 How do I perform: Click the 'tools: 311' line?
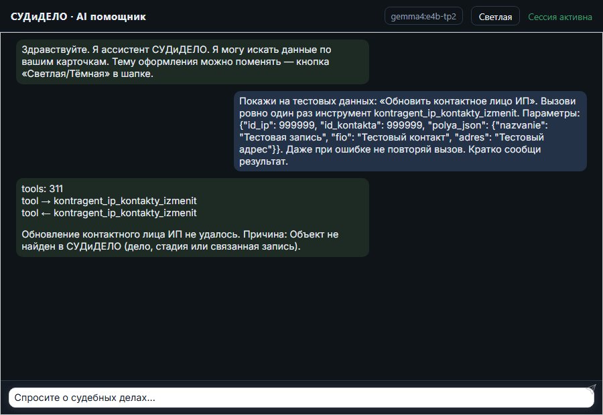coord(42,189)
